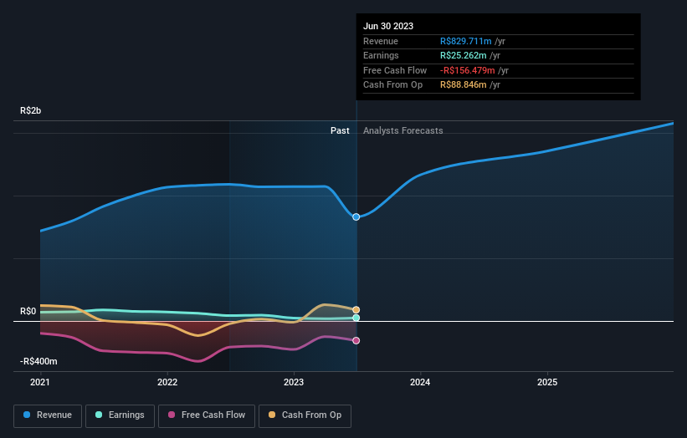Viewport: 687px width, 438px height.
Task: Click the 2023 x-axis label
Action: (294, 382)
